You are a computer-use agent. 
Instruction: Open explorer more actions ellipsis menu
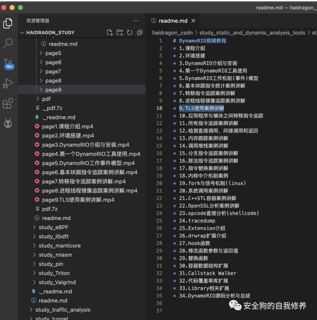pyautogui.click(x=136, y=21)
